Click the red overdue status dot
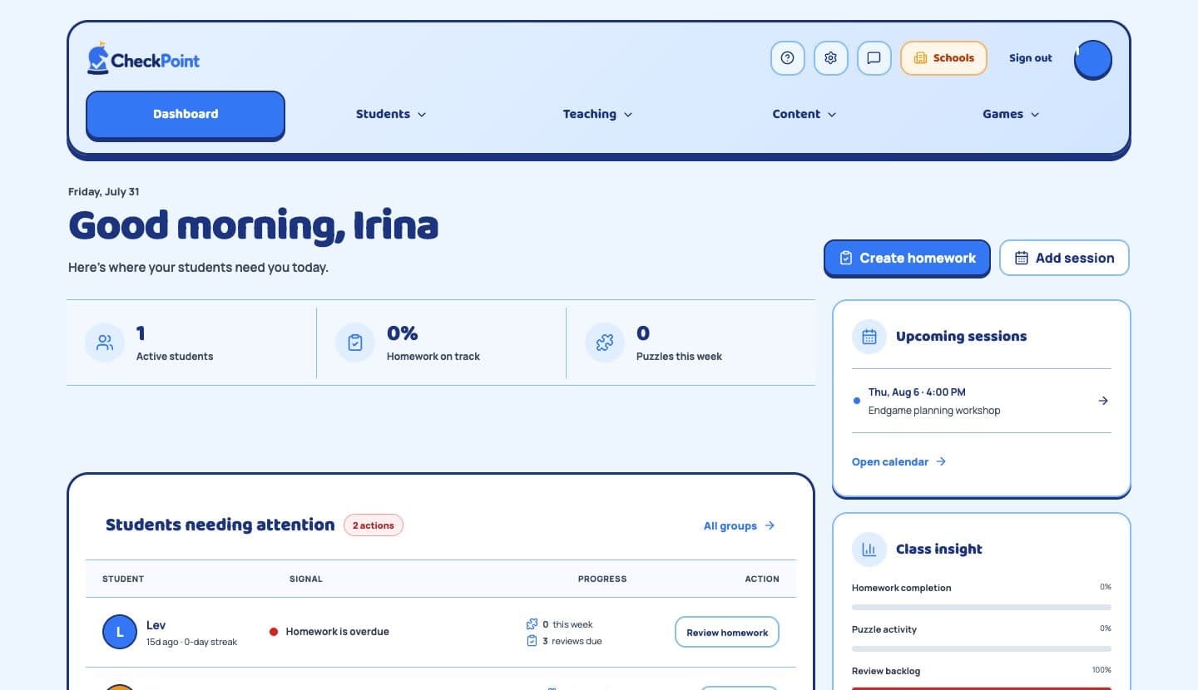The width and height of the screenshot is (1198, 690). point(274,632)
